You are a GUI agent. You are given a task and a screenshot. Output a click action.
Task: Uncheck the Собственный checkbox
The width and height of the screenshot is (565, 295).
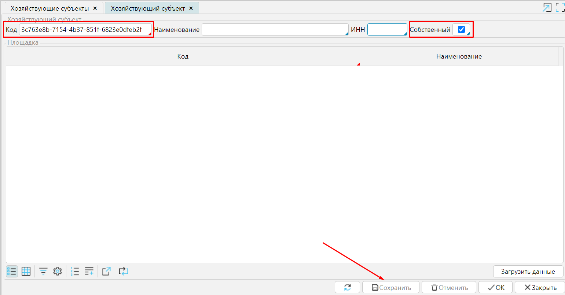[461, 30]
